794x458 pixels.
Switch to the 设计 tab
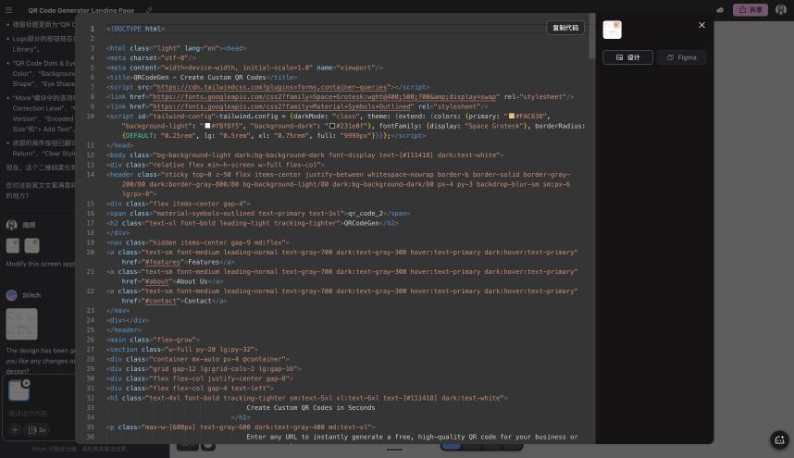coord(627,57)
